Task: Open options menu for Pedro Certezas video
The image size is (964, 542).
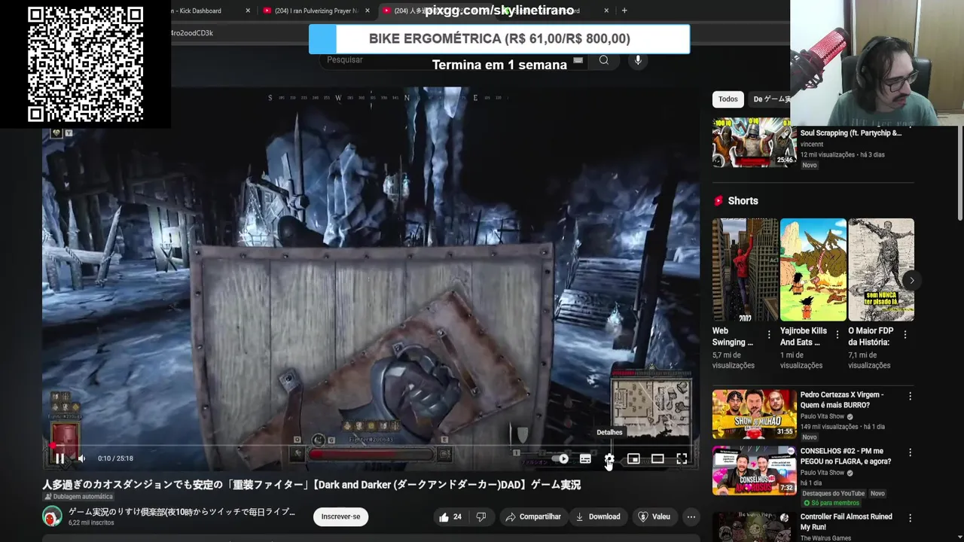Action: [x=910, y=396]
